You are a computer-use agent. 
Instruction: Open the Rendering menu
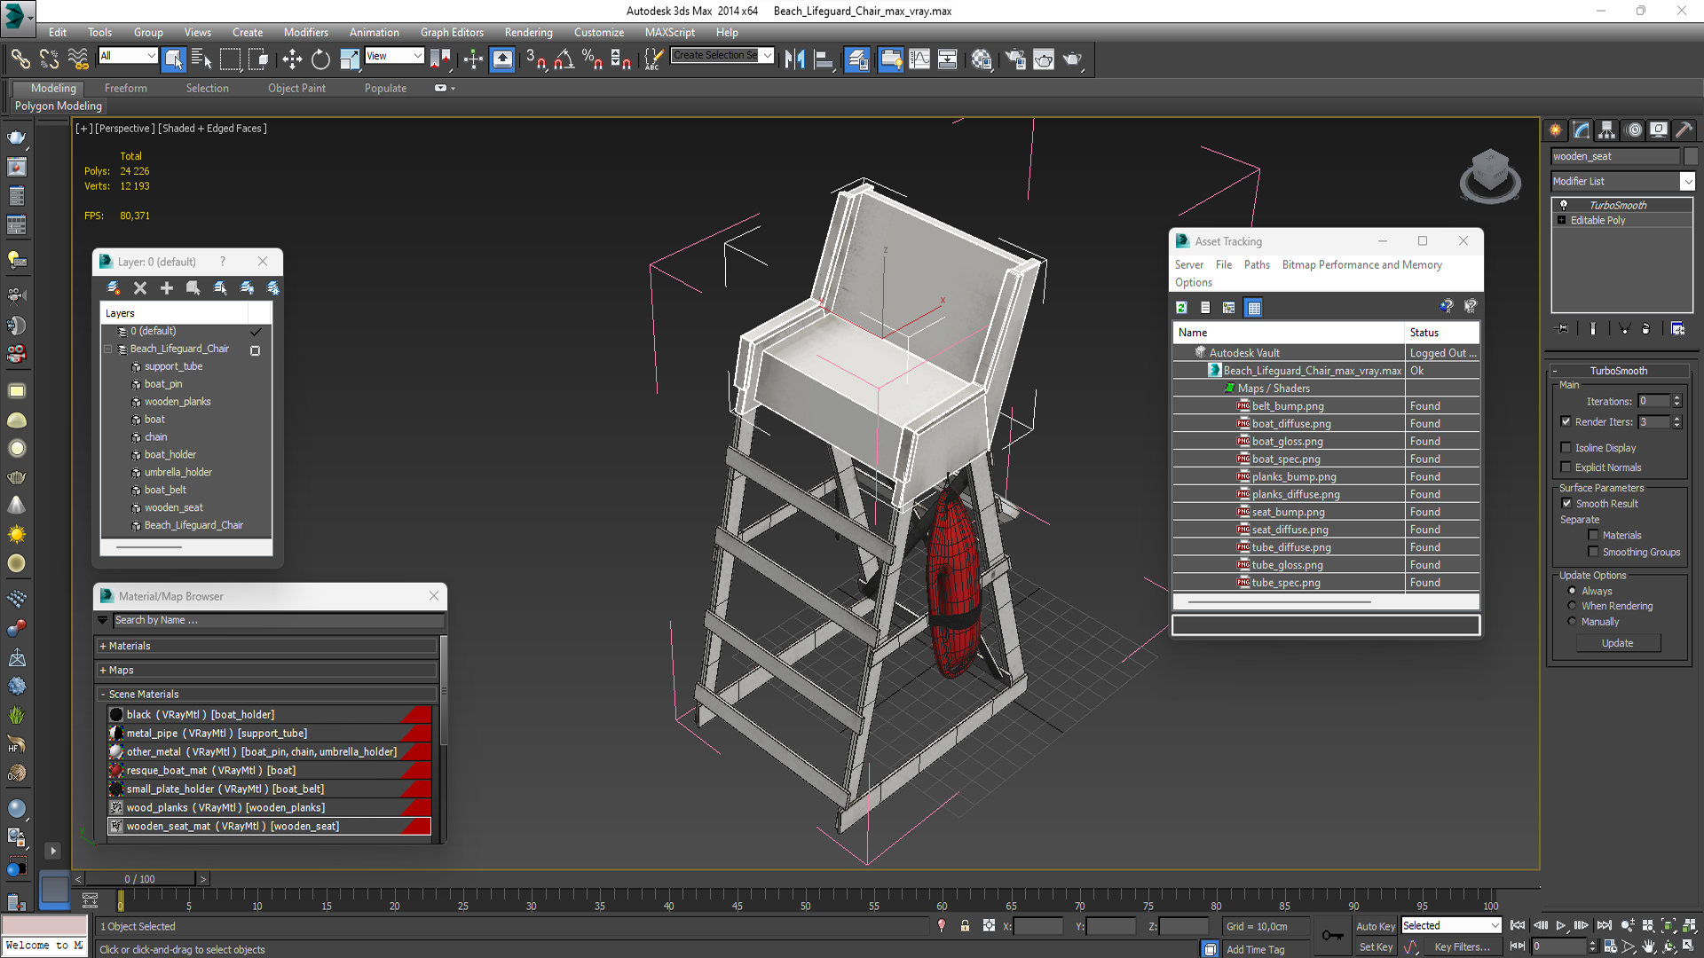click(529, 32)
